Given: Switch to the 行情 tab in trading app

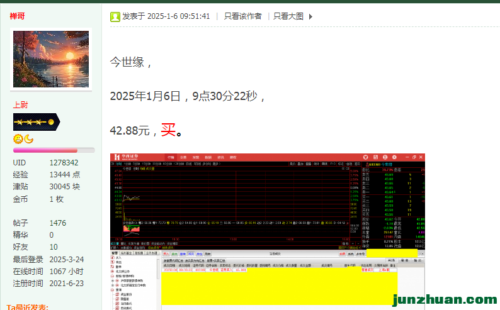Looking at the screenshot, I should [x=171, y=157].
